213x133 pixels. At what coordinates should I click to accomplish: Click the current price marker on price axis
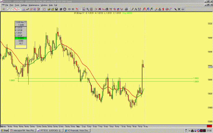(x=210, y=67)
